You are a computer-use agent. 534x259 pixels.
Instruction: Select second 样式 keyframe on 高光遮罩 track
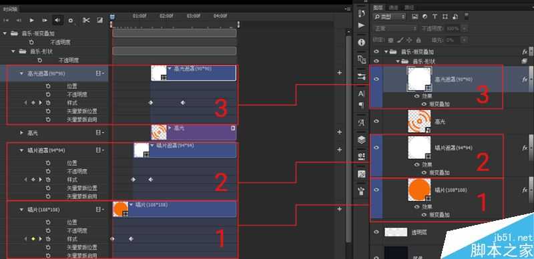pos(183,102)
